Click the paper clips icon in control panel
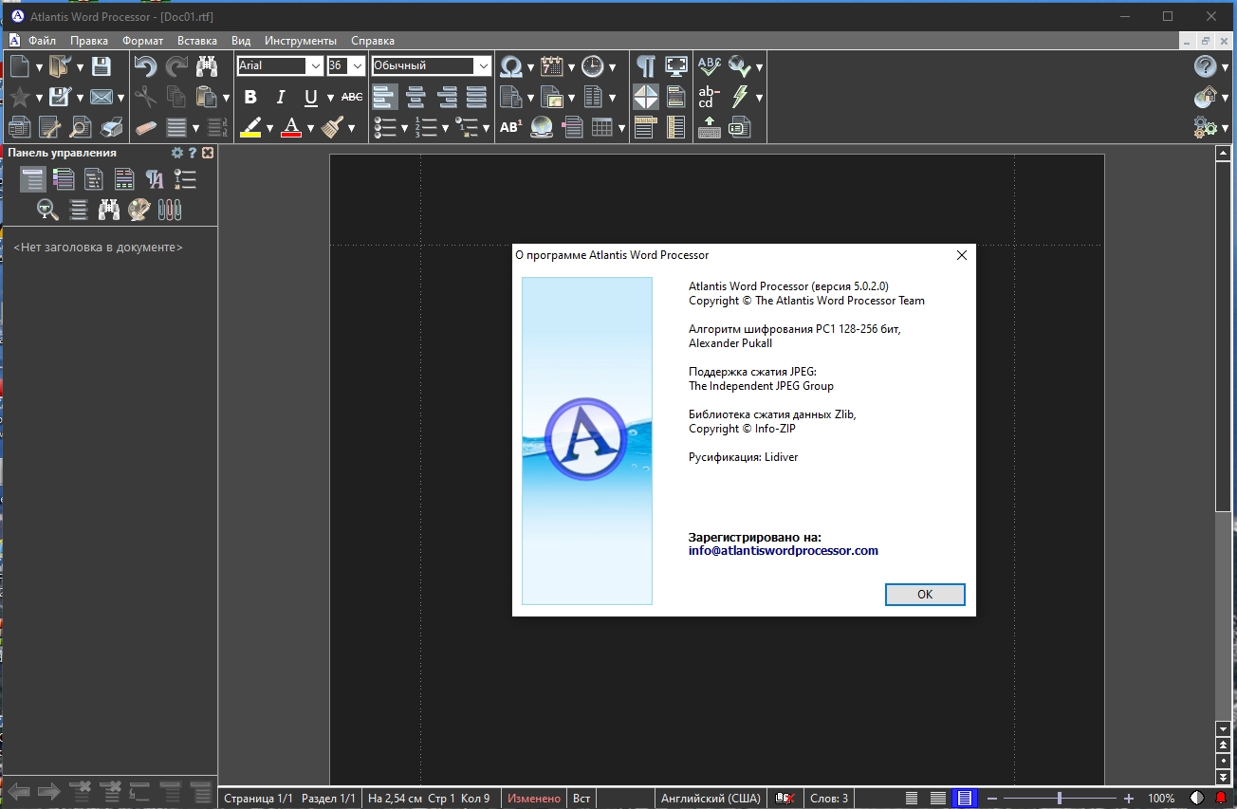This screenshot has height=809, width=1237. pos(170,210)
